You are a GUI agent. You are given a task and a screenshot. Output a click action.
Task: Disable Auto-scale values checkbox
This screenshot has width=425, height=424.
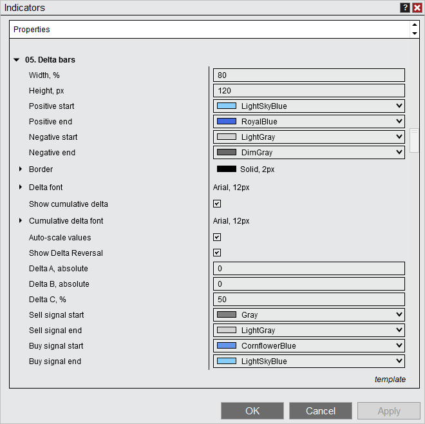click(217, 238)
